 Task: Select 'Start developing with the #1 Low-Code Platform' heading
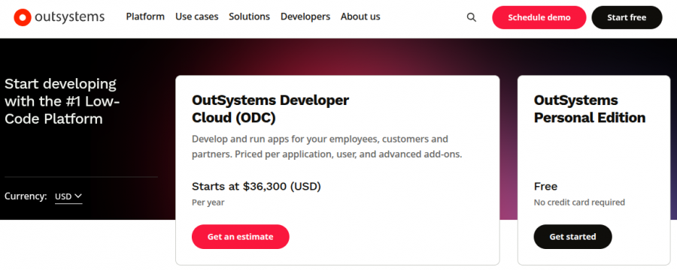tap(62, 101)
